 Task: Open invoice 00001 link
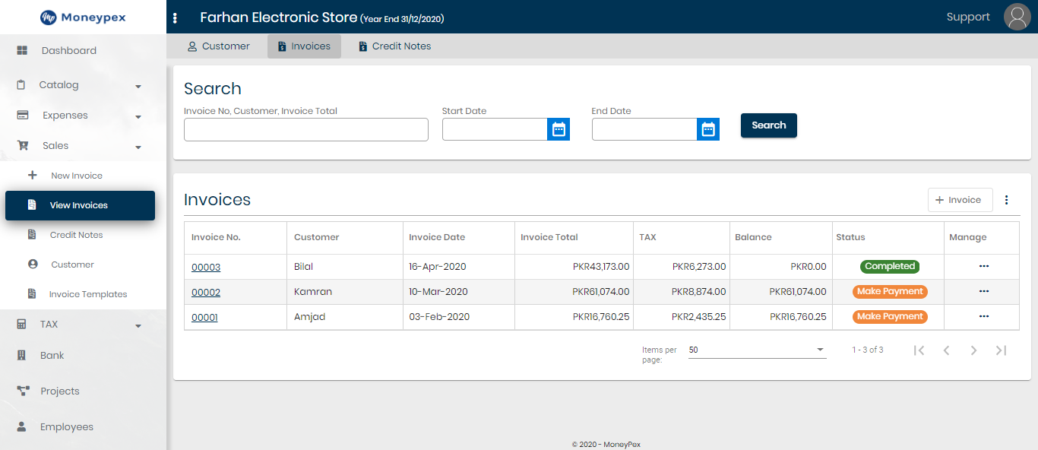click(204, 317)
